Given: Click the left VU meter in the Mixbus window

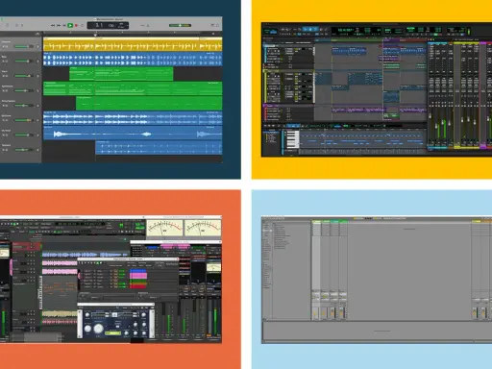Looking at the screenshot, I should coord(164,228).
